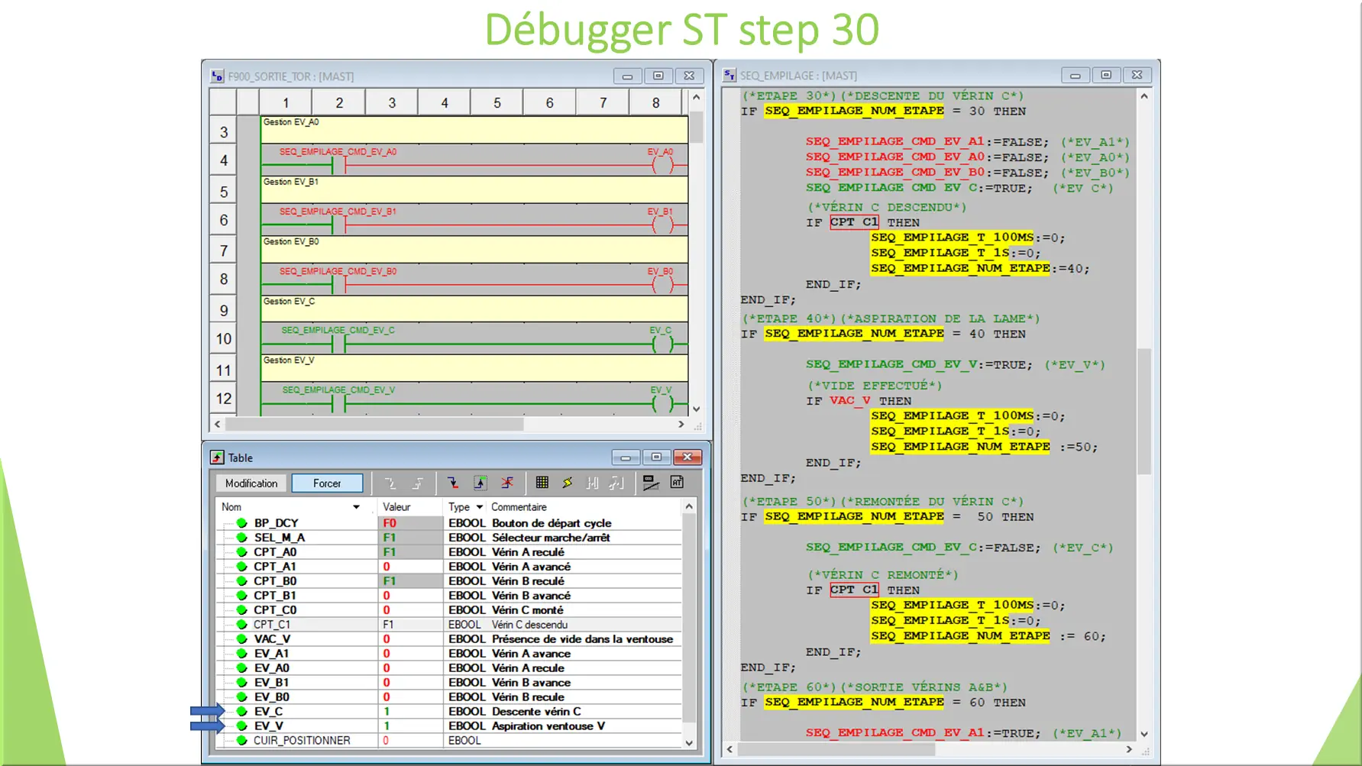This screenshot has width=1362, height=766.
Task: Click the CPT_C1 variable in the ST code
Action: (x=854, y=222)
